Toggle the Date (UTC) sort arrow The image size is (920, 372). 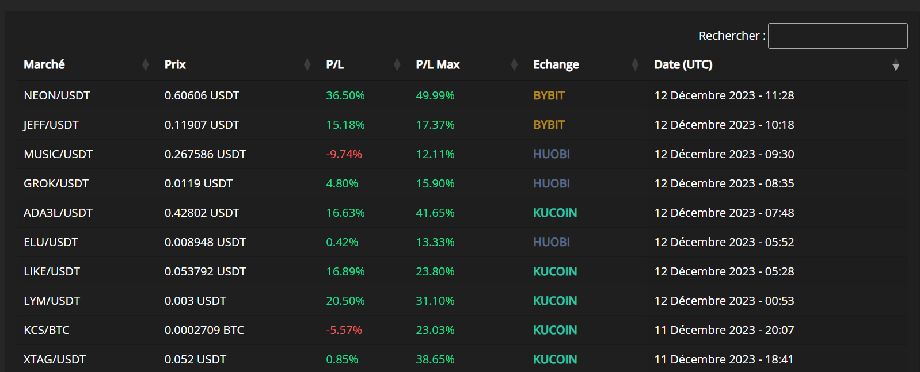pos(895,66)
